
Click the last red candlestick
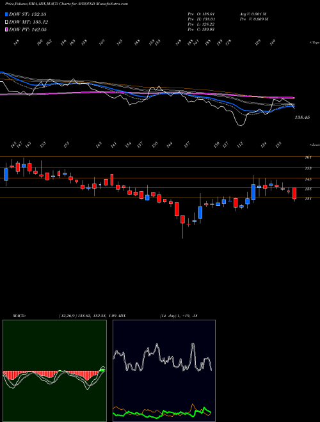pyautogui.click(x=294, y=194)
